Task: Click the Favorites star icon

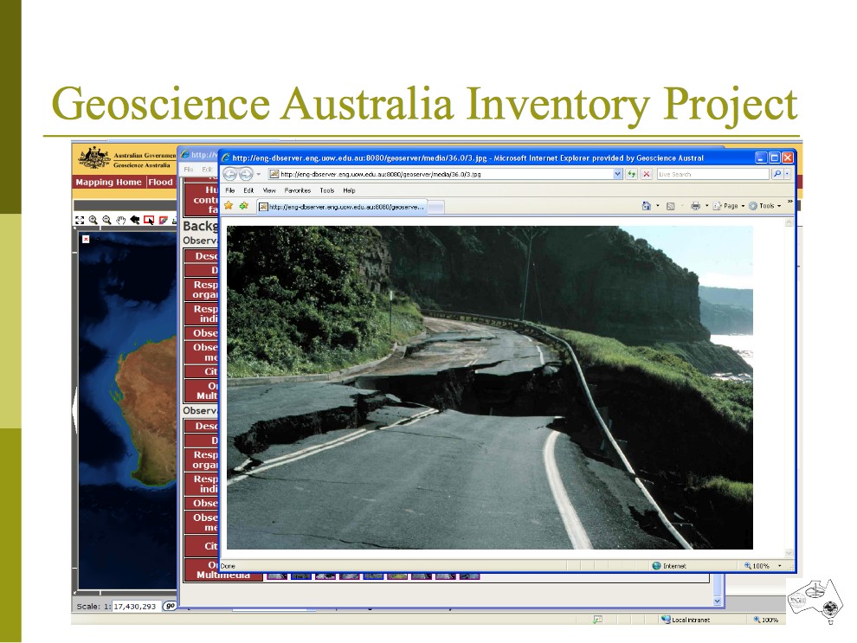Action: pyautogui.click(x=229, y=206)
